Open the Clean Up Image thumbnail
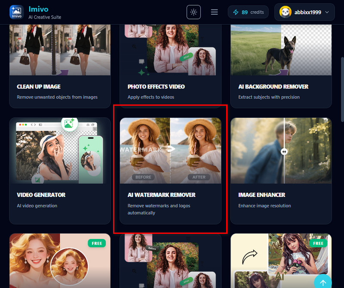The image size is (344, 288). [x=60, y=50]
